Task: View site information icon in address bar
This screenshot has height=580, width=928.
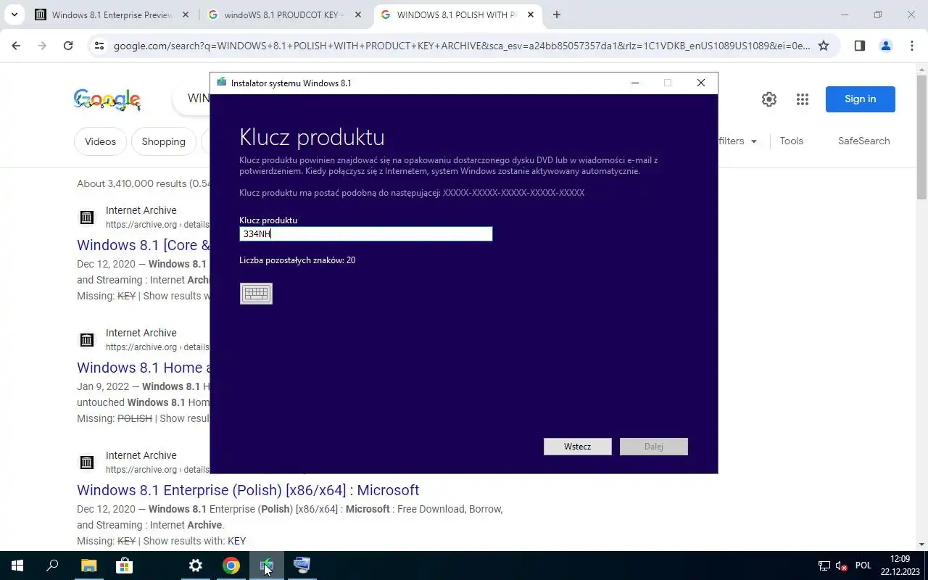Action: 99,46
